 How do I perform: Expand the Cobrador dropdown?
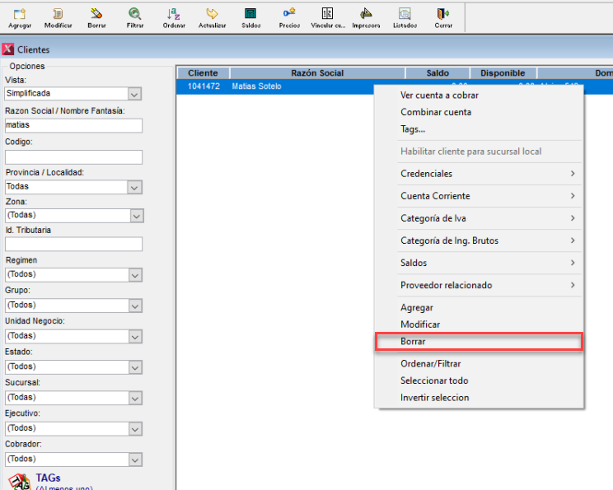point(135,459)
